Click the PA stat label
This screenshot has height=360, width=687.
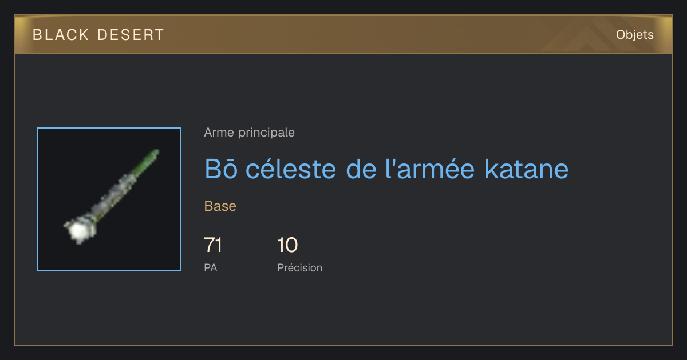(211, 267)
